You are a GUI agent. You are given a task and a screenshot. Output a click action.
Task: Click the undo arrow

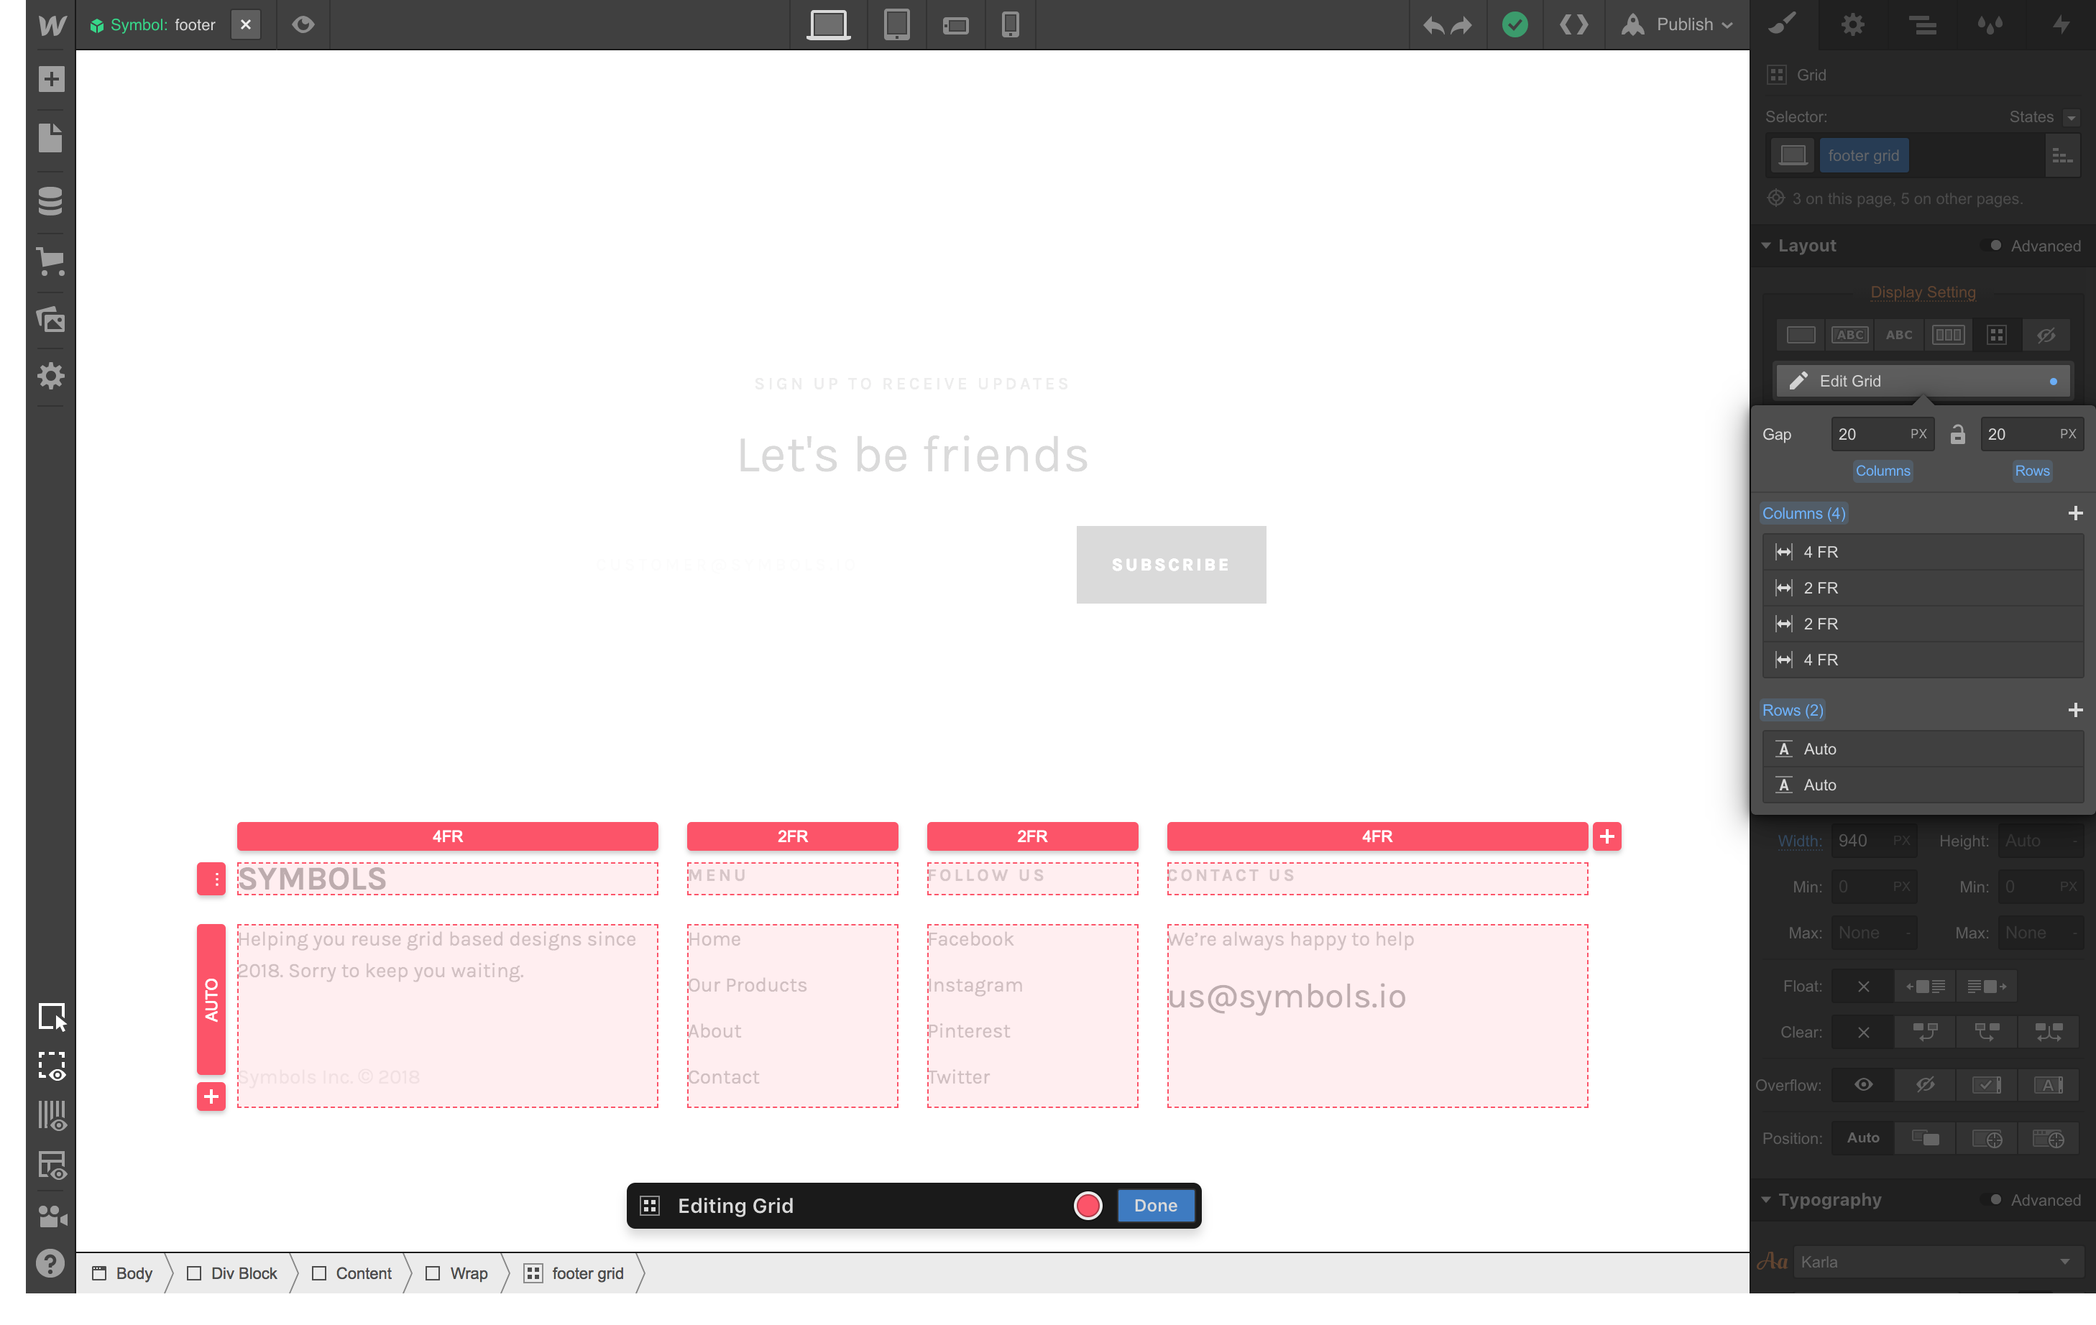point(1433,24)
